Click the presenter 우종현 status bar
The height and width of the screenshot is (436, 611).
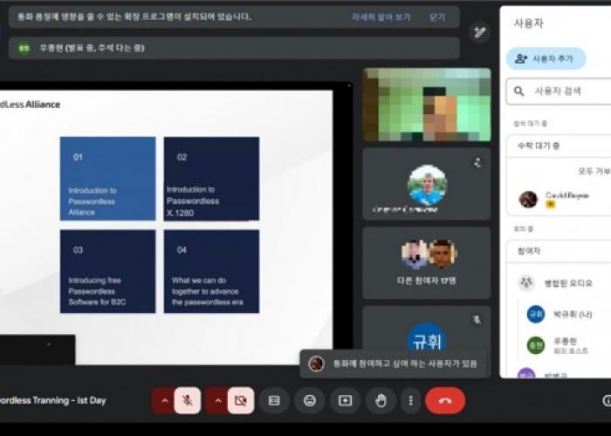click(x=234, y=48)
